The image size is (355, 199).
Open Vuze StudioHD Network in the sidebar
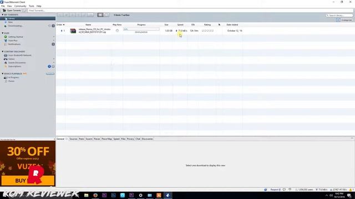pyautogui.click(x=20, y=55)
